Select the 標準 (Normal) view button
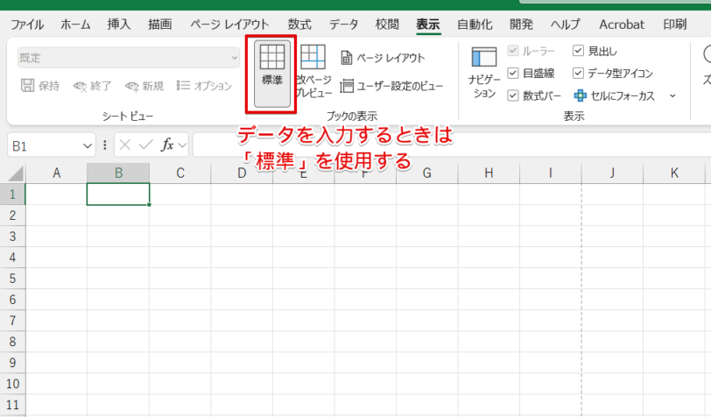The width and height of the screenshot is (711, 417). (272, 74)
